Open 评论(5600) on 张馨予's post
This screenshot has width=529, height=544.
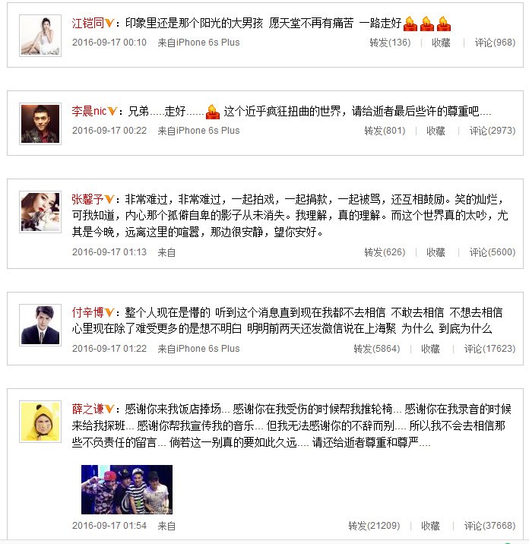coord(493,252)
